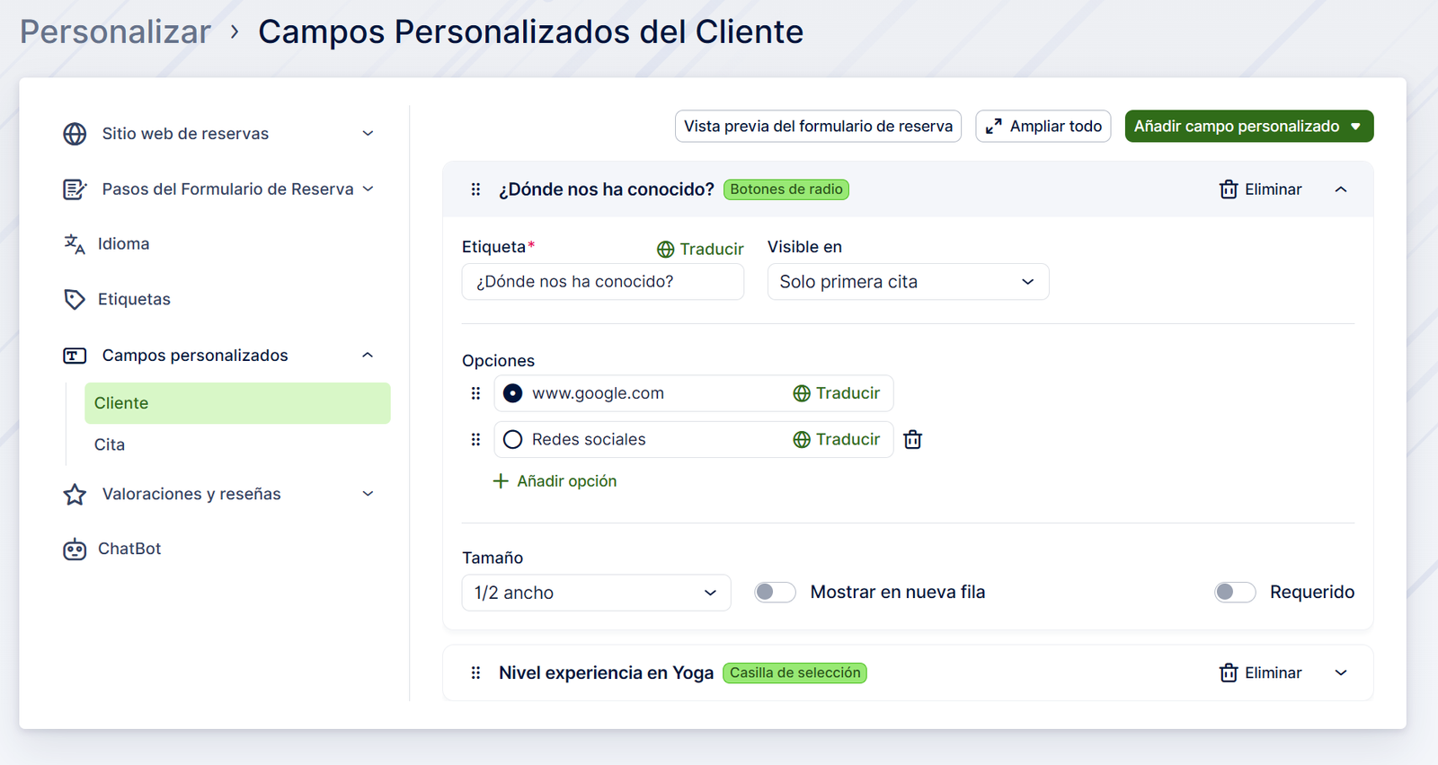Toggle Mostrar en nueva fila switch
The height and width of the screenshot is (765, 1438).
[775, 593]
